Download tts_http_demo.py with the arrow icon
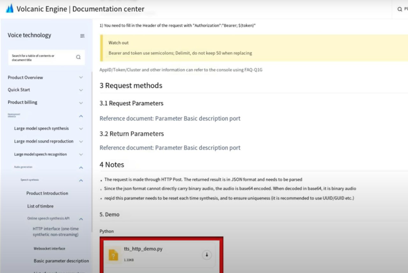 tap(207, 255)
